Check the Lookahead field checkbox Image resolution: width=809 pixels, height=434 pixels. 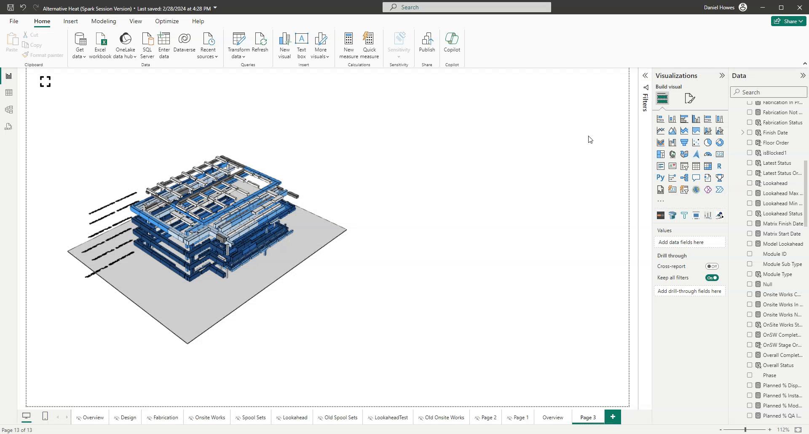[x=750, y=183]
